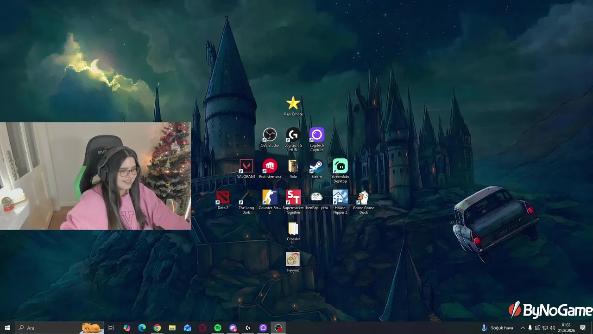Switch to OBS Studio taskbar window
The width and height of the screenshot is (593, 334).
278,328
